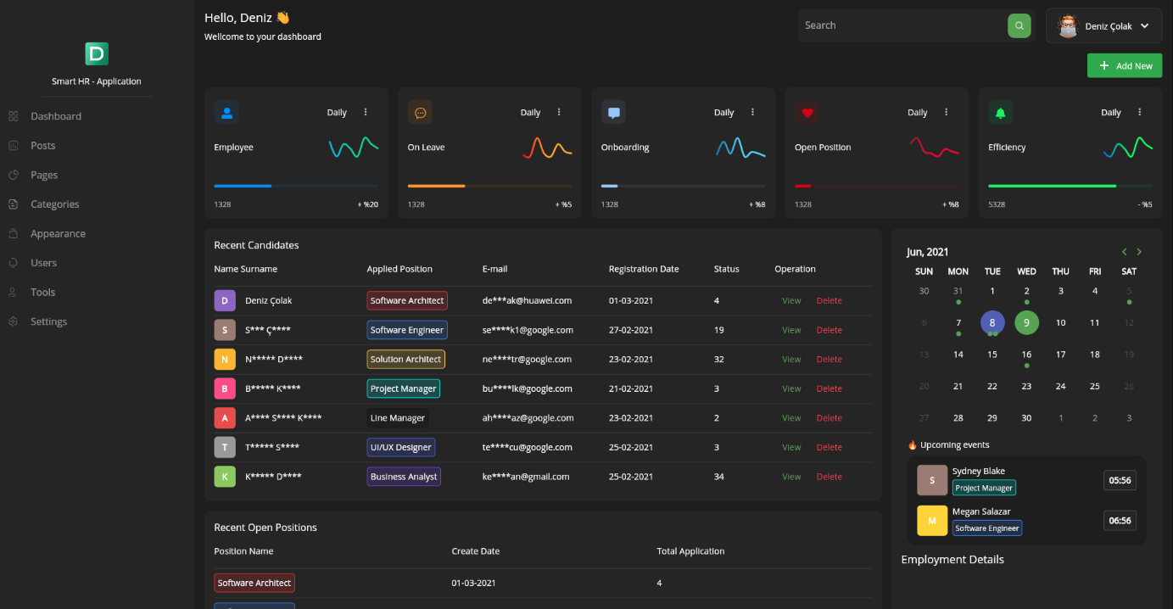The height and width of the screenshot is (609, 1173).
Task: Go to previous month in calendar
Action: pyautogui.click(x=1125, y=252)
